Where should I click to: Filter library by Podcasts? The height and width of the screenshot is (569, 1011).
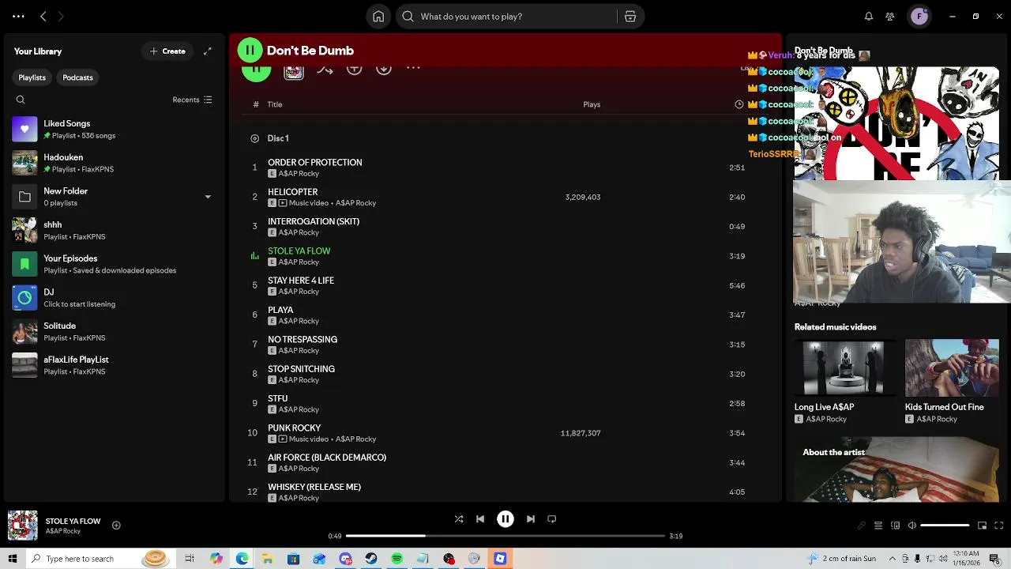click(77, 77)
